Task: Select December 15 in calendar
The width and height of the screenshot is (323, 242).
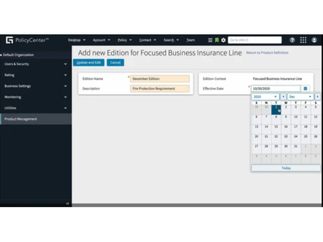Action: (276, 129)
